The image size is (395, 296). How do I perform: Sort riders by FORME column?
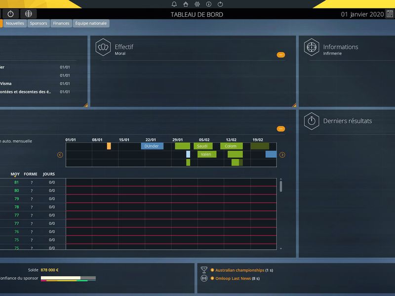(x=31, y=174)
